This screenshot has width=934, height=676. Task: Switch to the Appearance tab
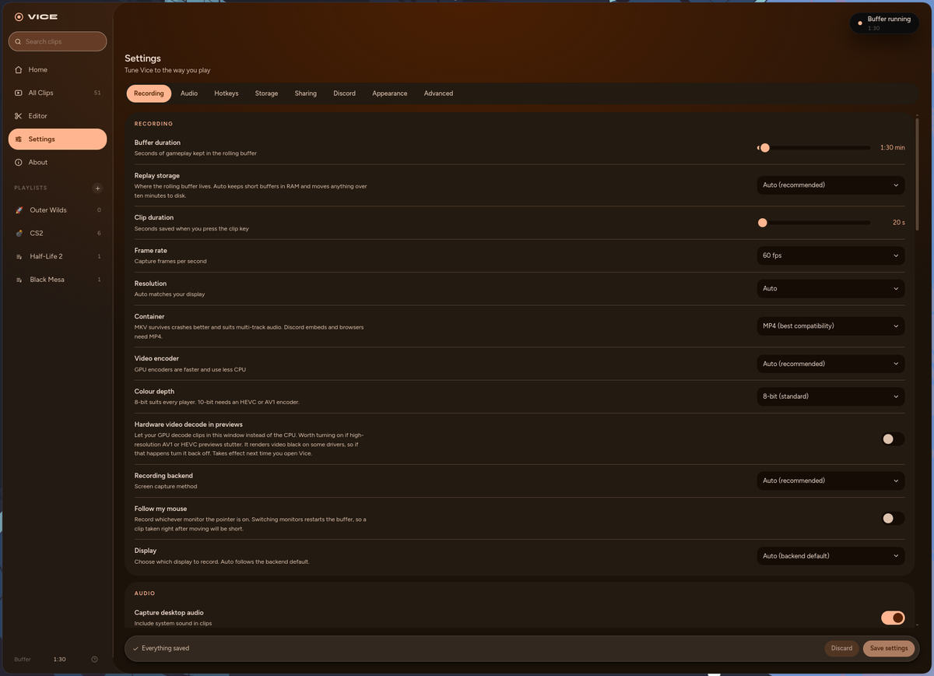390,93
